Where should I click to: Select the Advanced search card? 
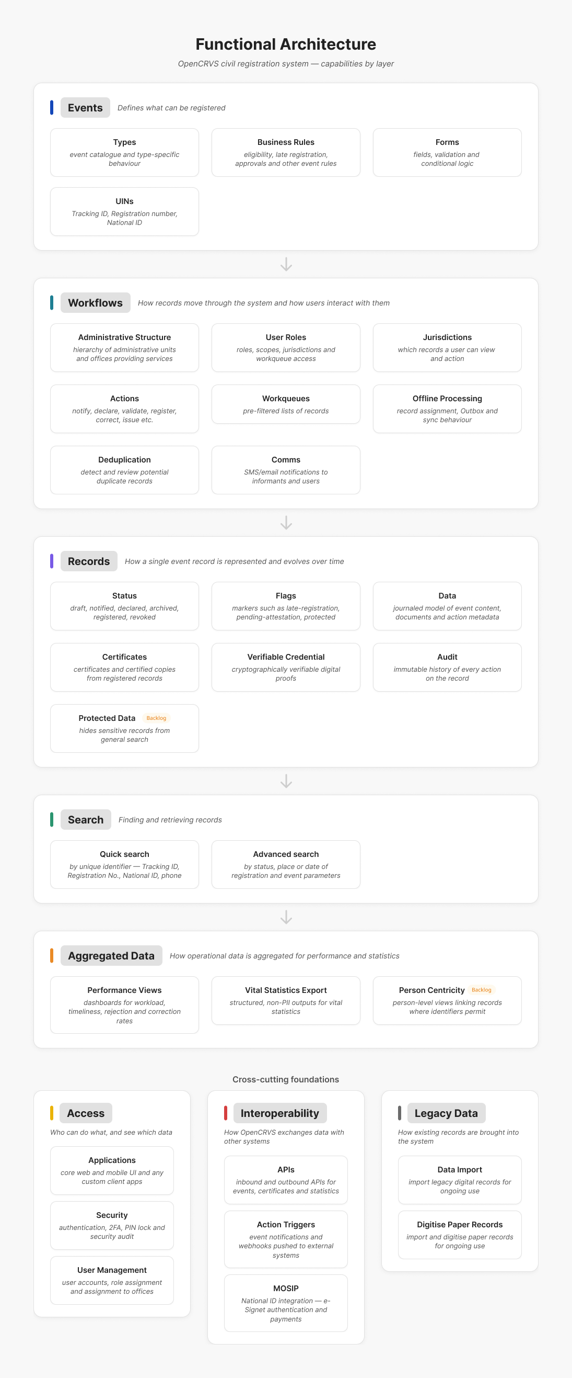click(286, 864)
